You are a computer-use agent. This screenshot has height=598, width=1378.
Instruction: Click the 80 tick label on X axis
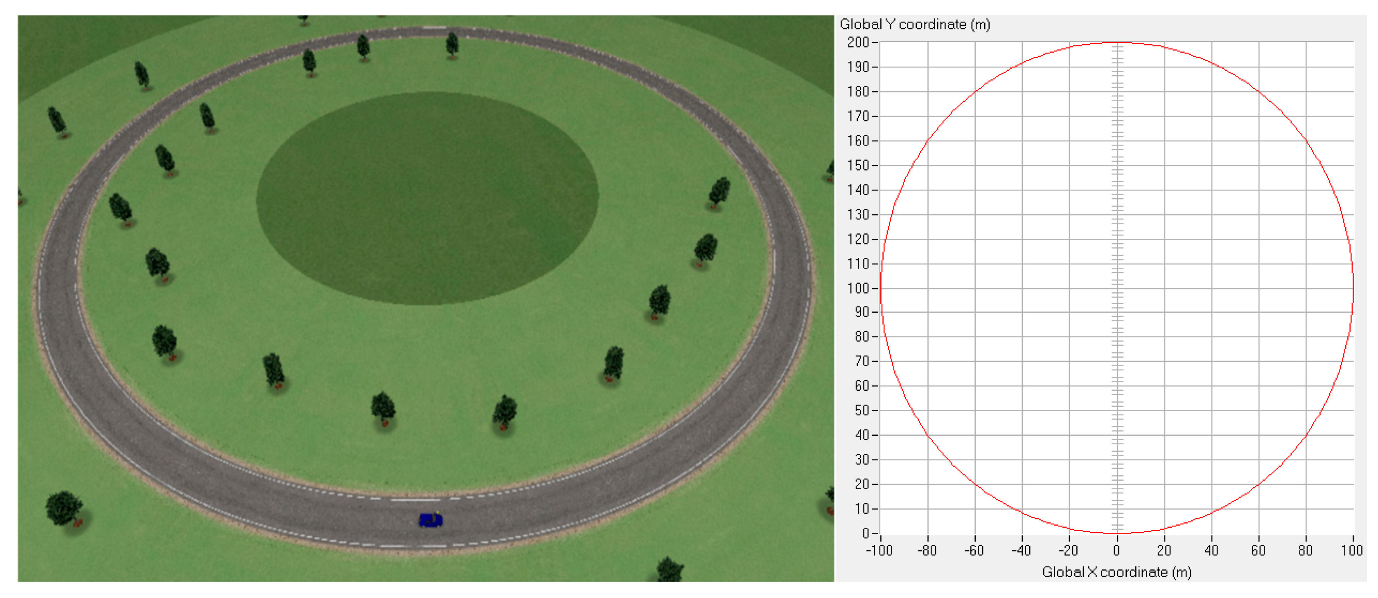[x=1305, y=551]
